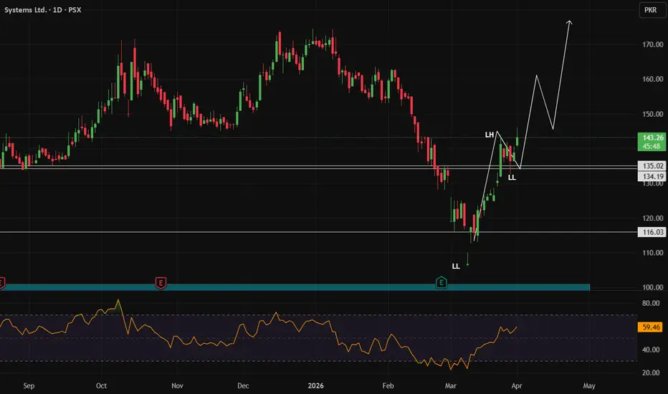Image resolution: width=668 pixels, height=394 pixels.
Task: Click the 160.00 price axis label
Action: pos(653,79)
